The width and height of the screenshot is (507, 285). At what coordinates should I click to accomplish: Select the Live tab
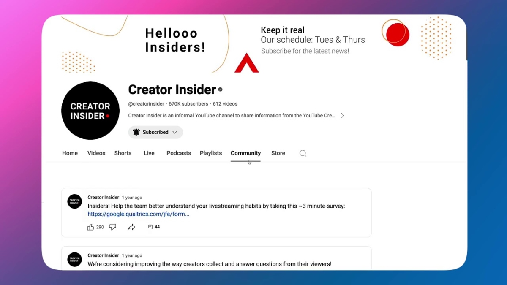pos(149,153)
